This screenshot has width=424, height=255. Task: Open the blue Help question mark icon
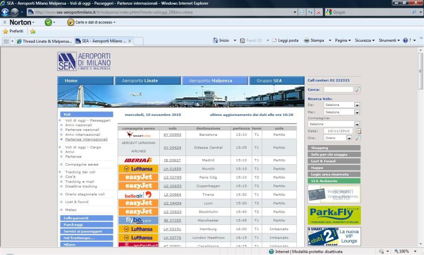point(405,40)
